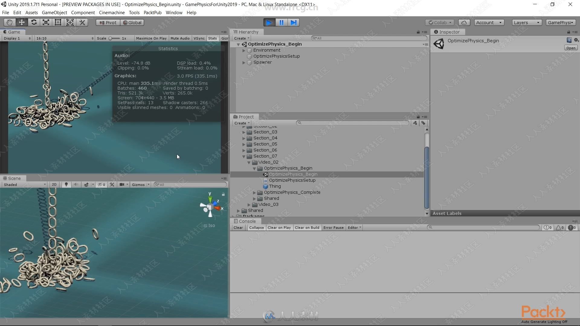Open the PacktPub menu
580x326 pixels.
153,13
